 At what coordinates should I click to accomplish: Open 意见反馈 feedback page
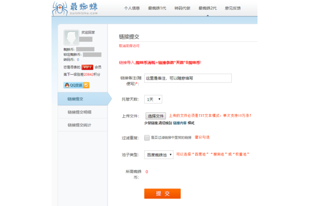pos(233,9)
